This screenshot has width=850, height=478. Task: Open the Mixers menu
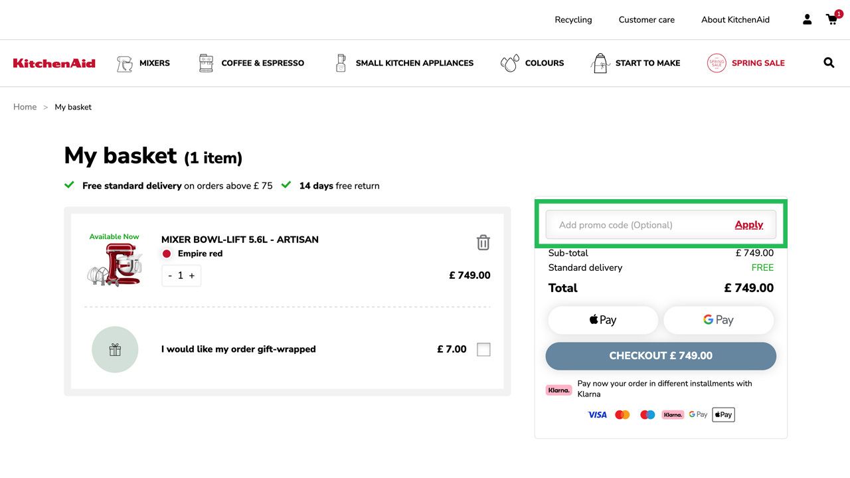pyautogui.click(x=155, y=63)
